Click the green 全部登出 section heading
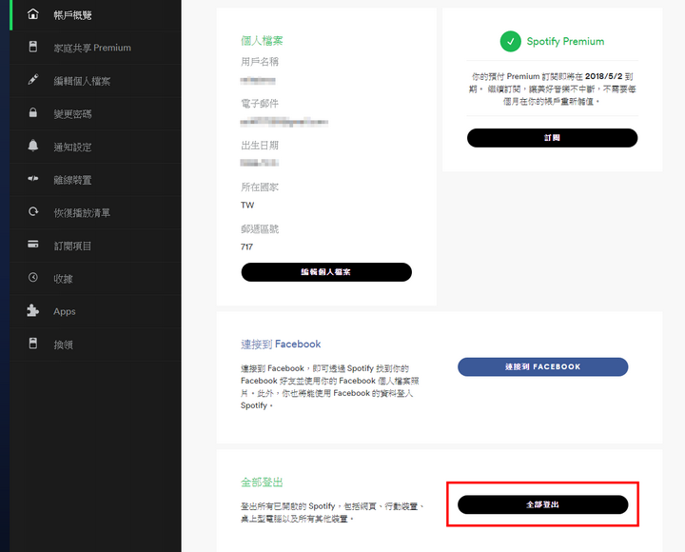The height and width of the screenshot is (552, 685). [x=262, y=483]
